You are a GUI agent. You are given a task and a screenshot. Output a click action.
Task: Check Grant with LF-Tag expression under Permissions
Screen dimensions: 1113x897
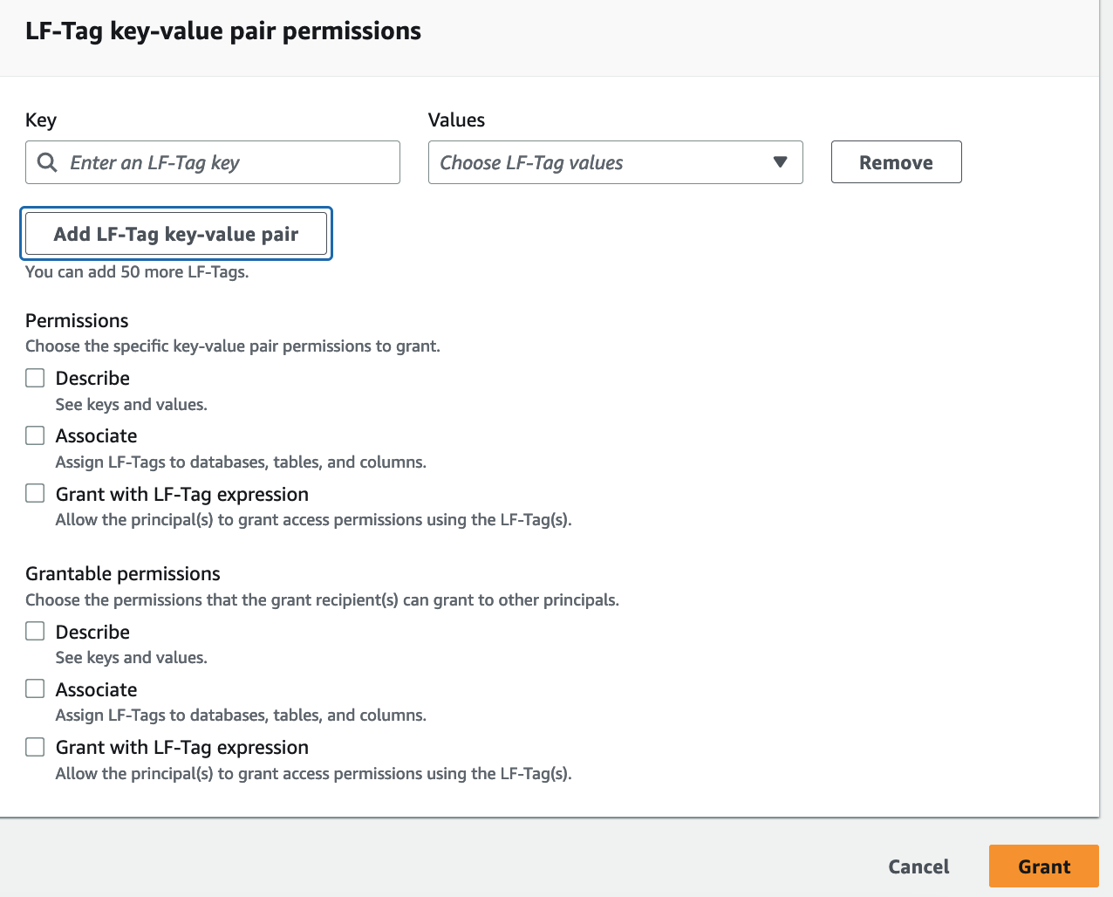coord(34,493)
